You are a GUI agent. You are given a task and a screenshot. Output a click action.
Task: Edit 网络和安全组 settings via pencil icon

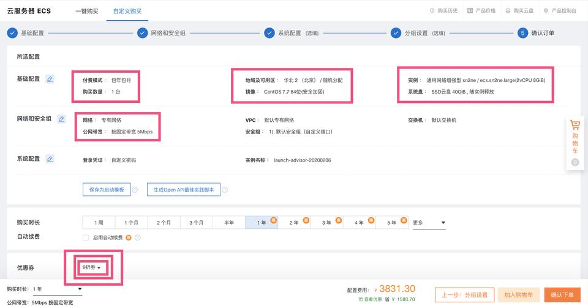pos(61,119)
